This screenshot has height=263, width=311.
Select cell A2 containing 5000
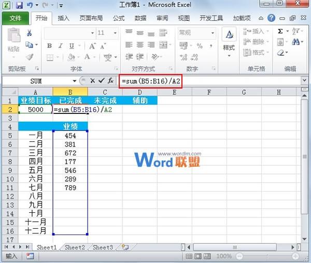35,110
